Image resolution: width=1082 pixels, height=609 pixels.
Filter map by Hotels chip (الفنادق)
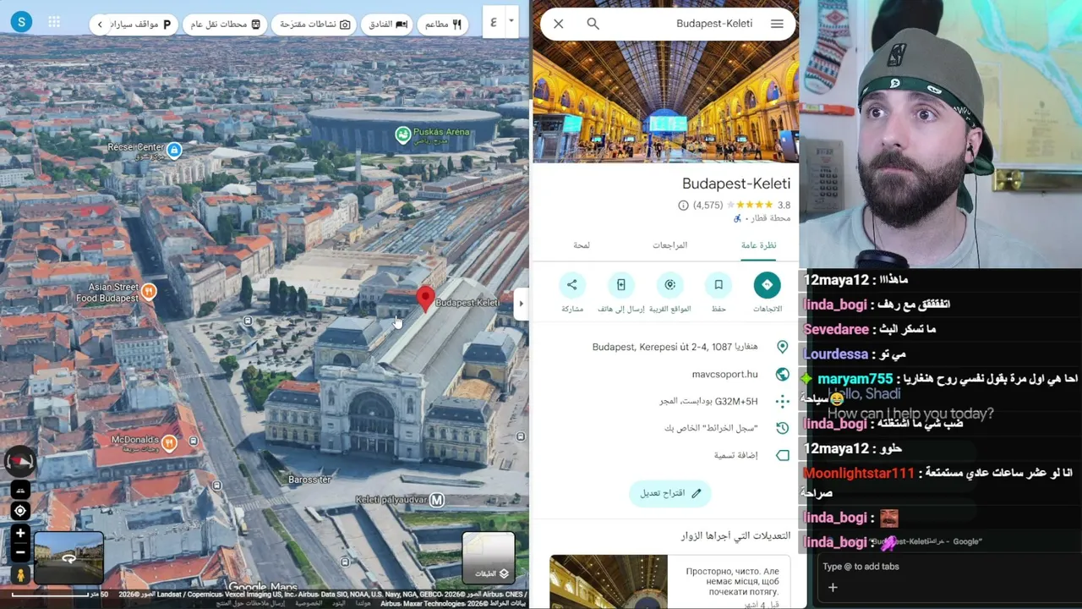[388, 25]
